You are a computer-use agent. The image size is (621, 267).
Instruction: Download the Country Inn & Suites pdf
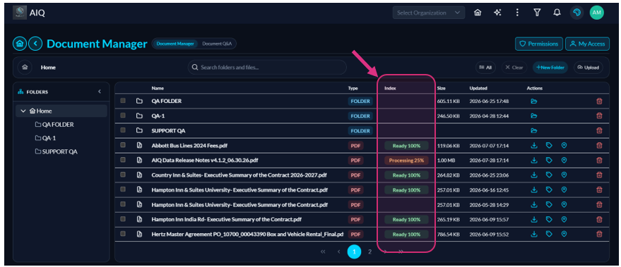(x=534, y=175)
